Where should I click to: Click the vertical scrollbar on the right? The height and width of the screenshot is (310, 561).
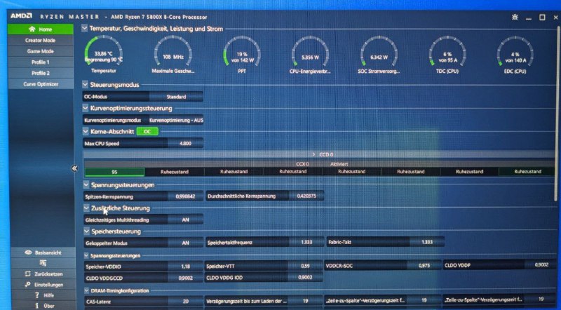(x=555, y=114)
